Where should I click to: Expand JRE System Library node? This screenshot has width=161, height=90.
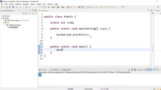[x=3, y=20]
